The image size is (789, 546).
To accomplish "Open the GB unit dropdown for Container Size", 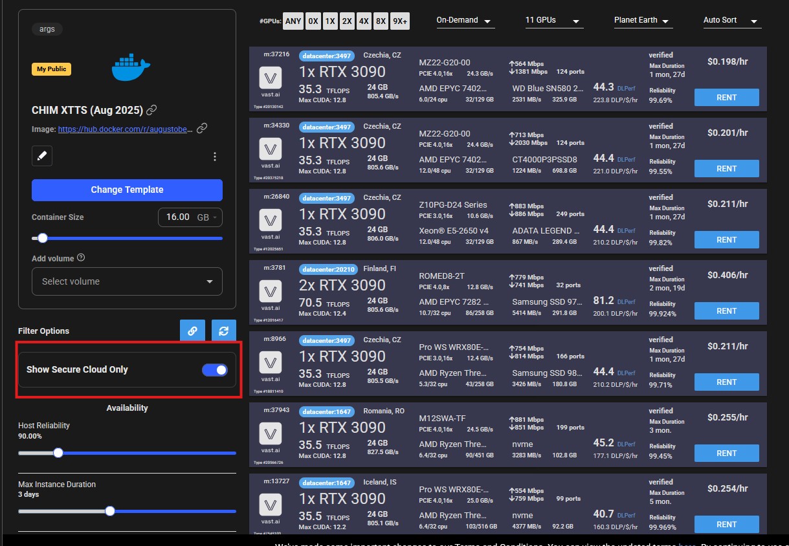I will click(x=207, y=217).
